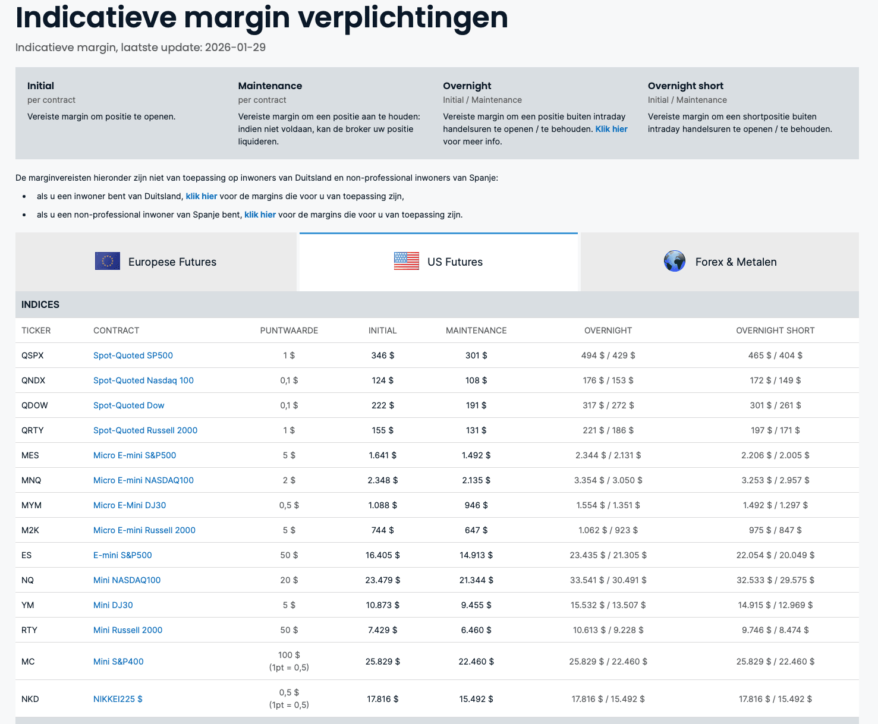Click the NQ ticker cell
Viewport: 878px width, 724px height.
(28, 580)
